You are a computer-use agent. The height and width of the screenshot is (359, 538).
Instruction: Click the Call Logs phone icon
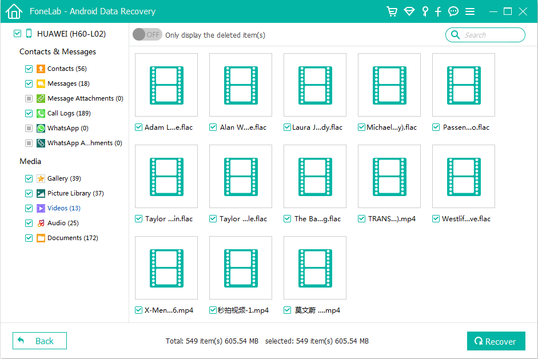coord(41,113)
